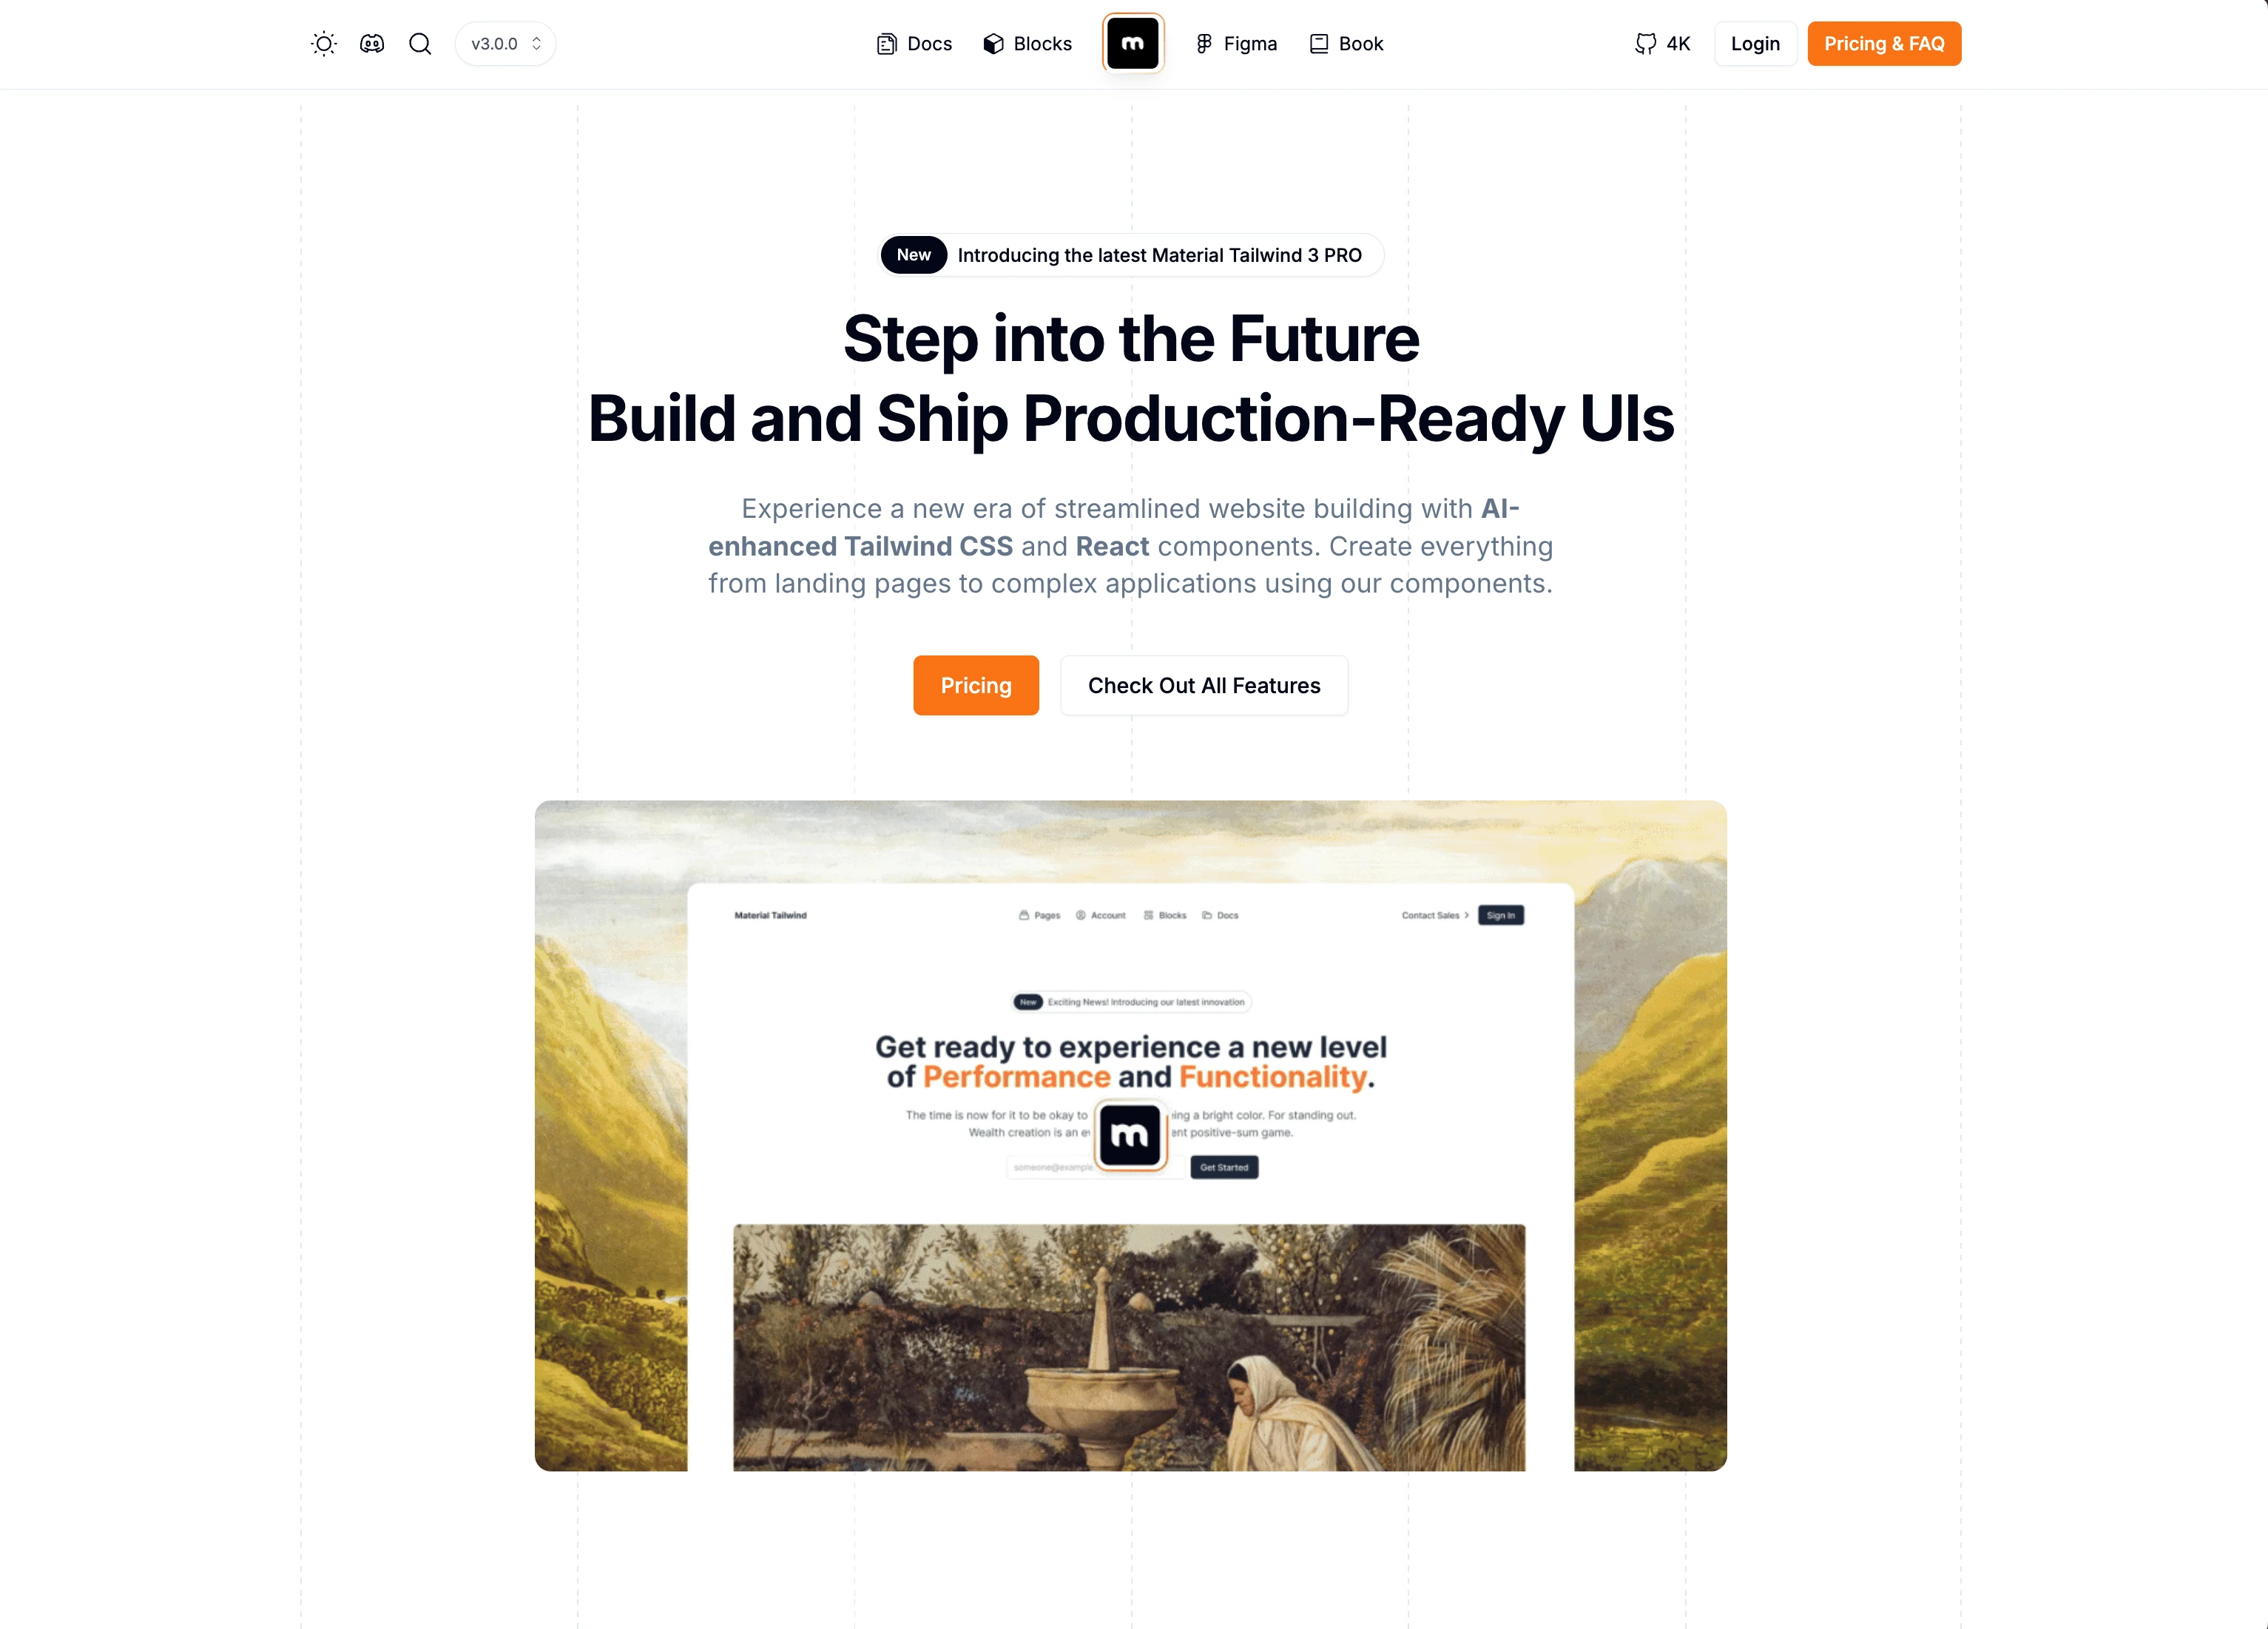This screenshot has width=2268, height=1629.
Task: Click the Material Tailwind logo icon
Action: point(1134,42)
